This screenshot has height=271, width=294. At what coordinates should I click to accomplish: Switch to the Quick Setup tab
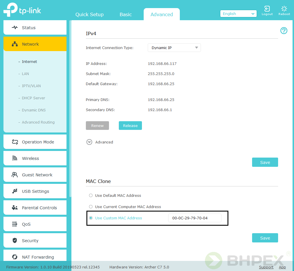tap(89, 14)
